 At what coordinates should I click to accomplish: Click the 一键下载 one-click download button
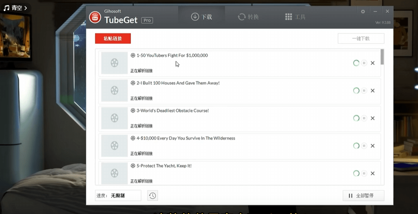click(x=361, y=39)
